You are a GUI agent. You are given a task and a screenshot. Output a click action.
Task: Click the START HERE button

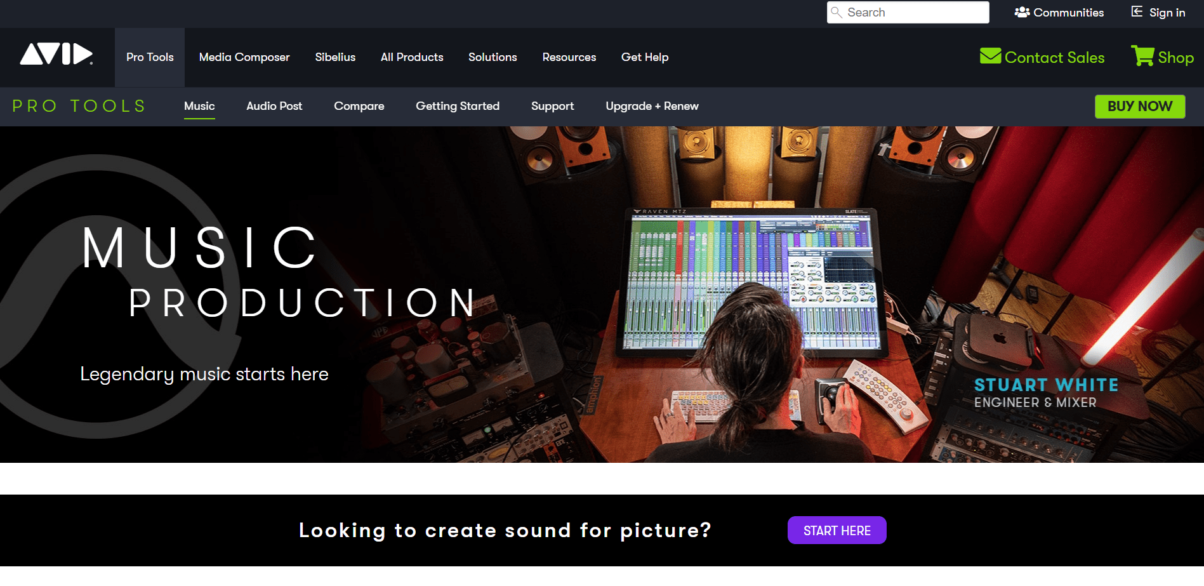coord(837,530)
